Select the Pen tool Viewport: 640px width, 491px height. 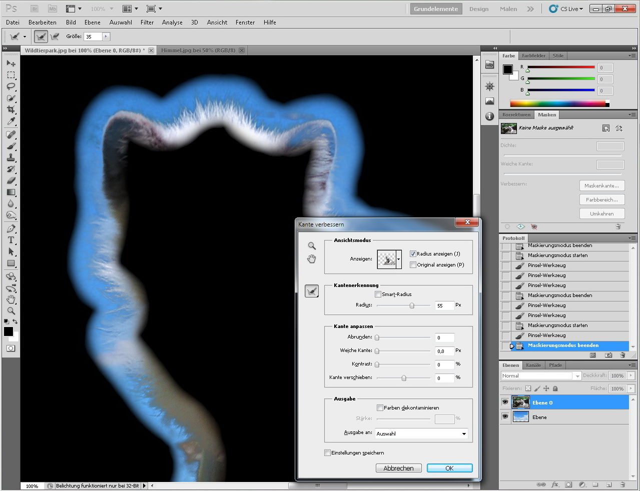[11, 228]
